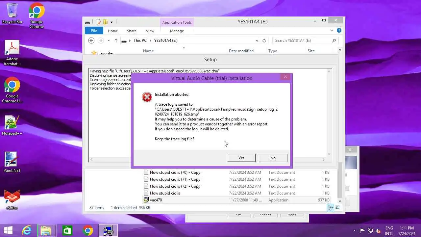This screenshot has width=421, height=237.
Task: Open Paint.NET desktop shortcut
Action: pos(12,162)
